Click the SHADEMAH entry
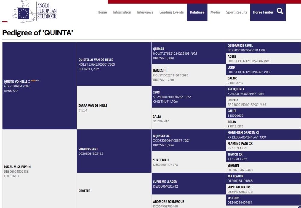This screenshot has width=301, height=208. (189, 162)
